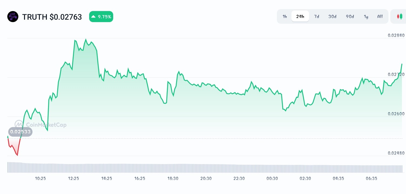This screenshot has width=406, height=194.
Task: Click the 02:30 time axis label
Action: click(x=305, y=178)
